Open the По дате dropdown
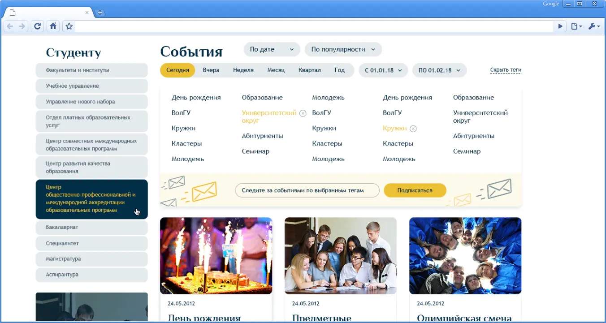Screen dimensions: 606x323 pyautogui.click(x=272, y=49)
